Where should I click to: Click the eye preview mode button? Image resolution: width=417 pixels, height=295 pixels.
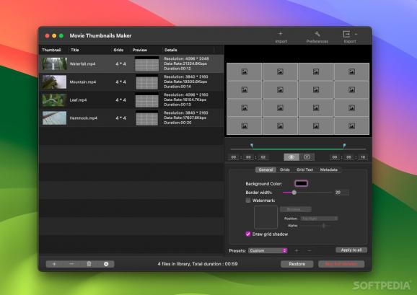[x=291, y=157]
